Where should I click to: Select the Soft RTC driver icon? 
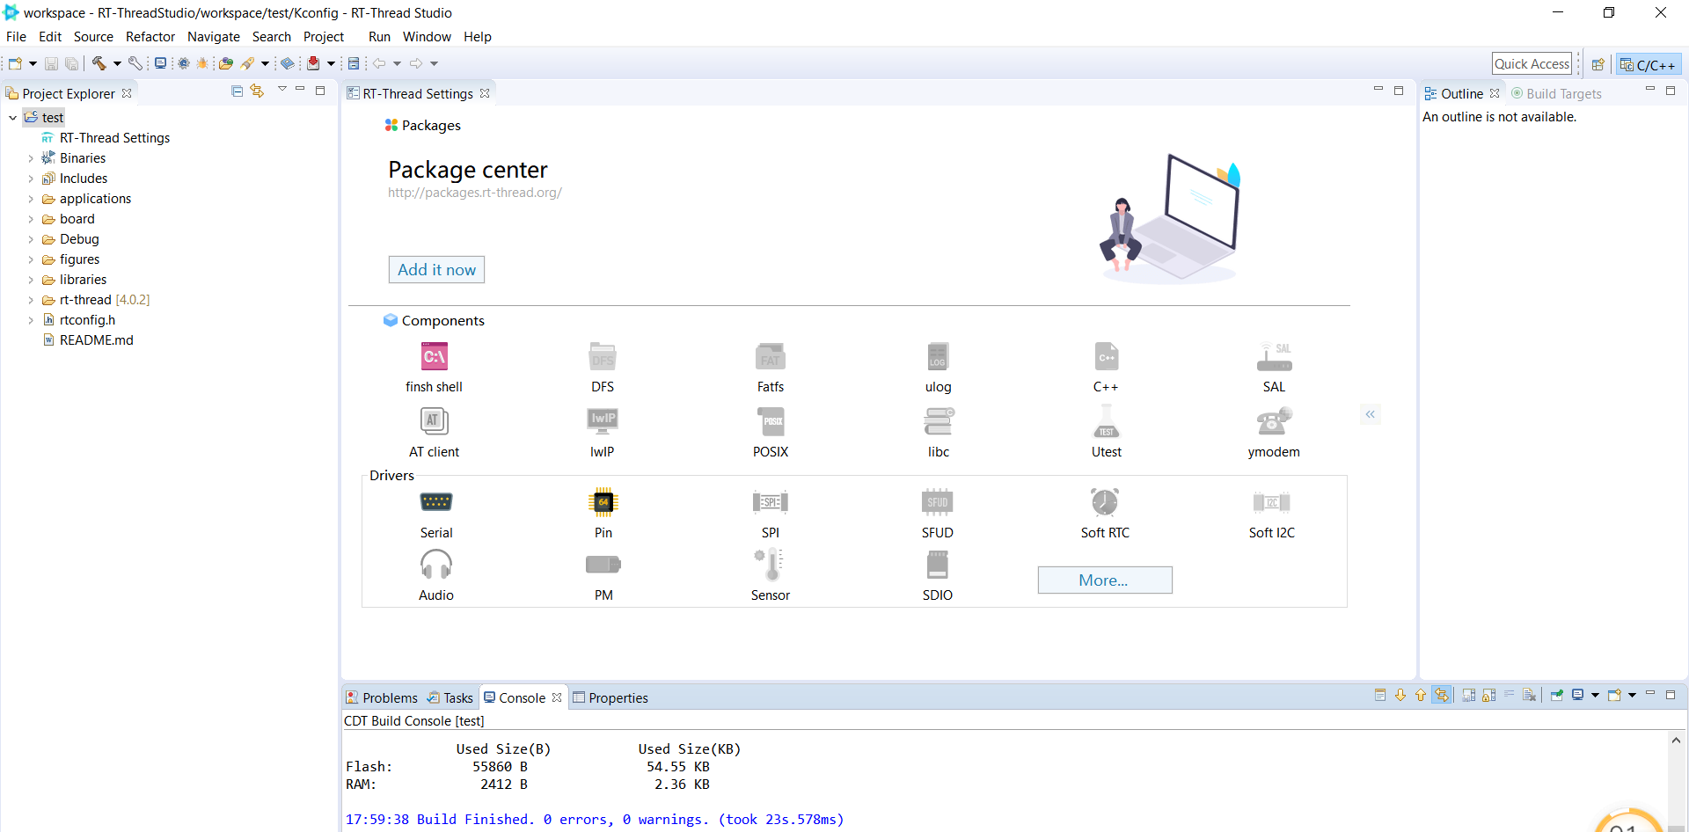pos(1105,502)
